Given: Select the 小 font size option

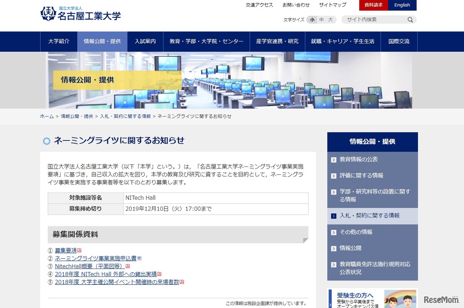Looking at the screenshot, I should tap(312, 20).
